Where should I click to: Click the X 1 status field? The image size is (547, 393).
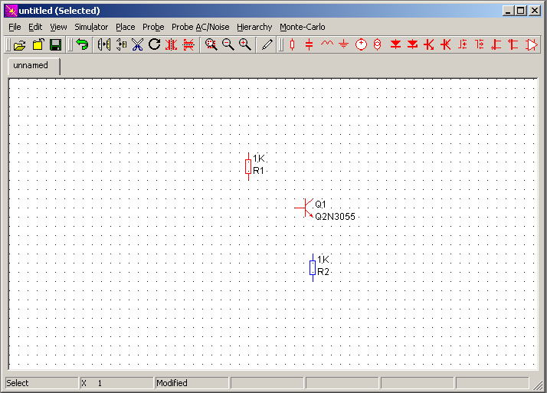[x=116, y=383]
